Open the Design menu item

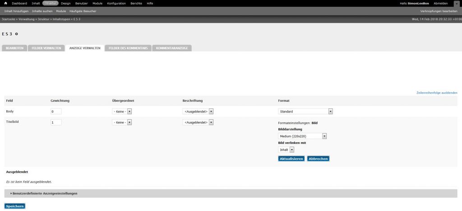point(65,3)
